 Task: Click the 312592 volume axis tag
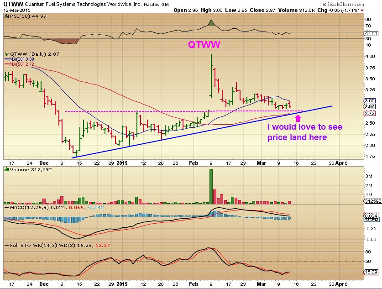(x=372, y=201)
